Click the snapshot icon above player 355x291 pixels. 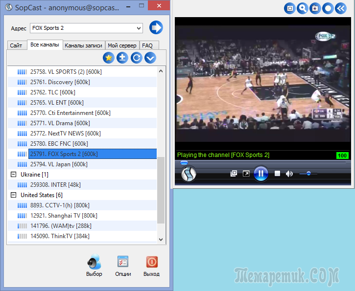315,8
